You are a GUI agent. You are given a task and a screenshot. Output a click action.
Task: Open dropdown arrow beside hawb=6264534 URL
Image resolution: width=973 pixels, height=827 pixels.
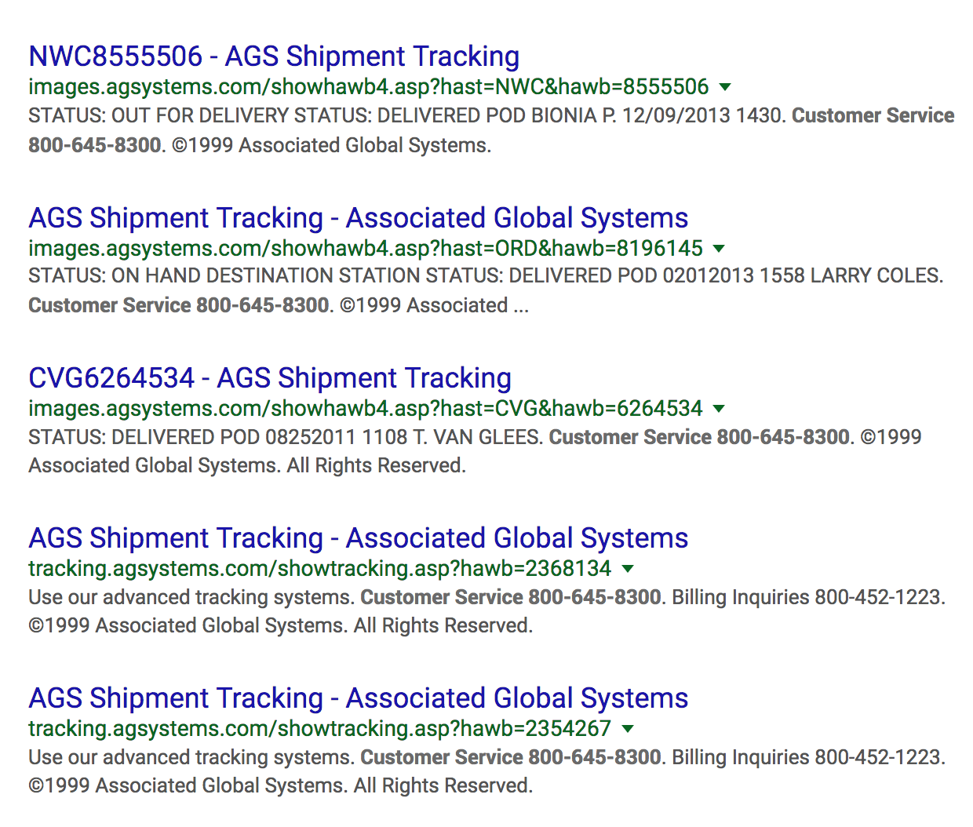click(x=719, y=409)
